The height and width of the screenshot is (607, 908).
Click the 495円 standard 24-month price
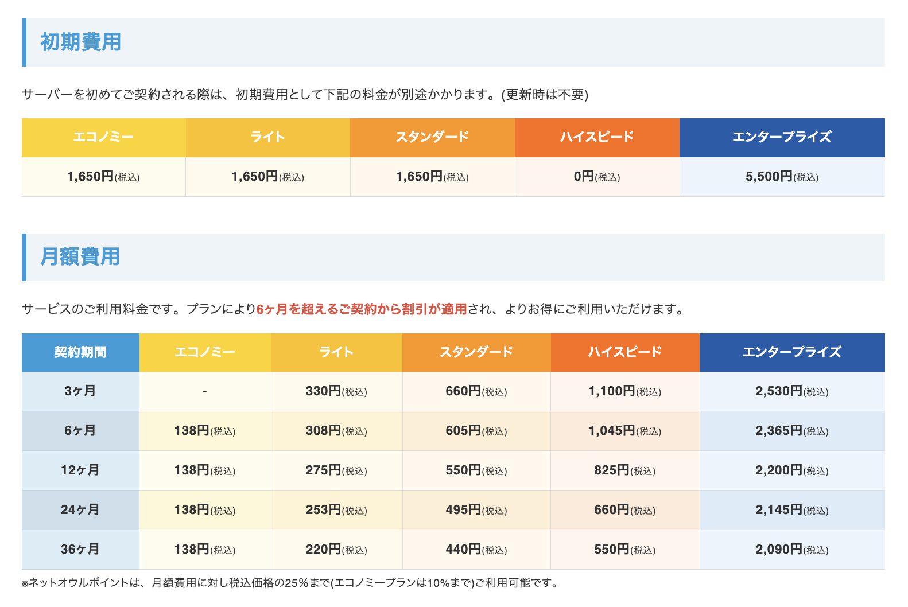476,510
